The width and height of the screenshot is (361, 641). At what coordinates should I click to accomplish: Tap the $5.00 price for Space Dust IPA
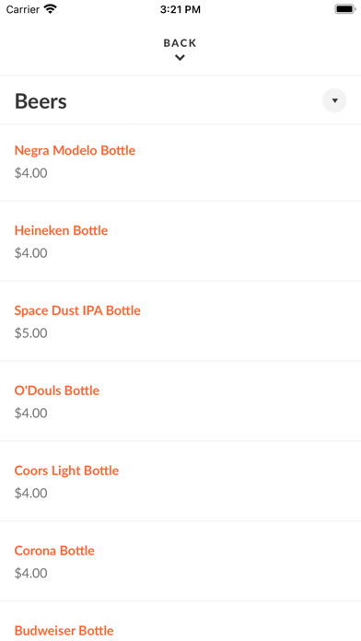(x=31, y=333)
